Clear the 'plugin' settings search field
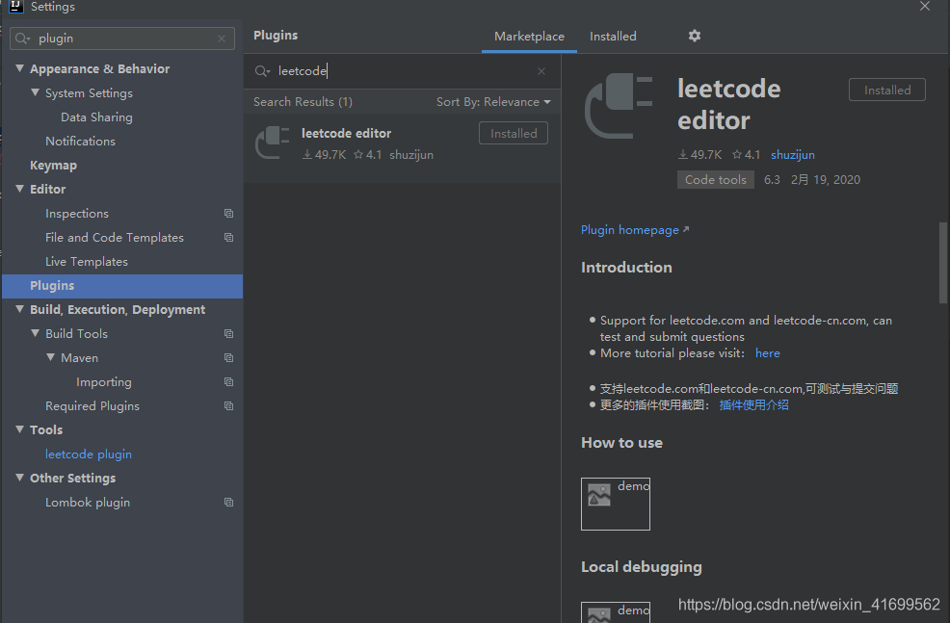This screenshot has height=623, width=950. (x=222, y=39)
